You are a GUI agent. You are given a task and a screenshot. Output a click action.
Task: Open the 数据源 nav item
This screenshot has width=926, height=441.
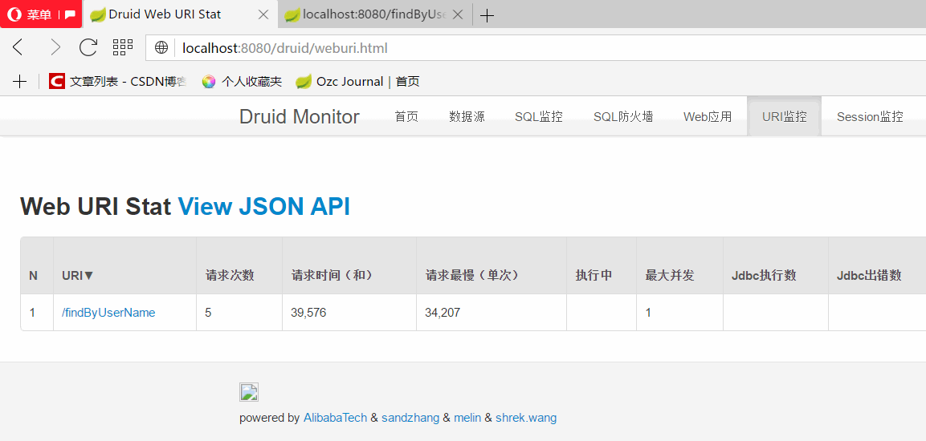coord(467,117)
